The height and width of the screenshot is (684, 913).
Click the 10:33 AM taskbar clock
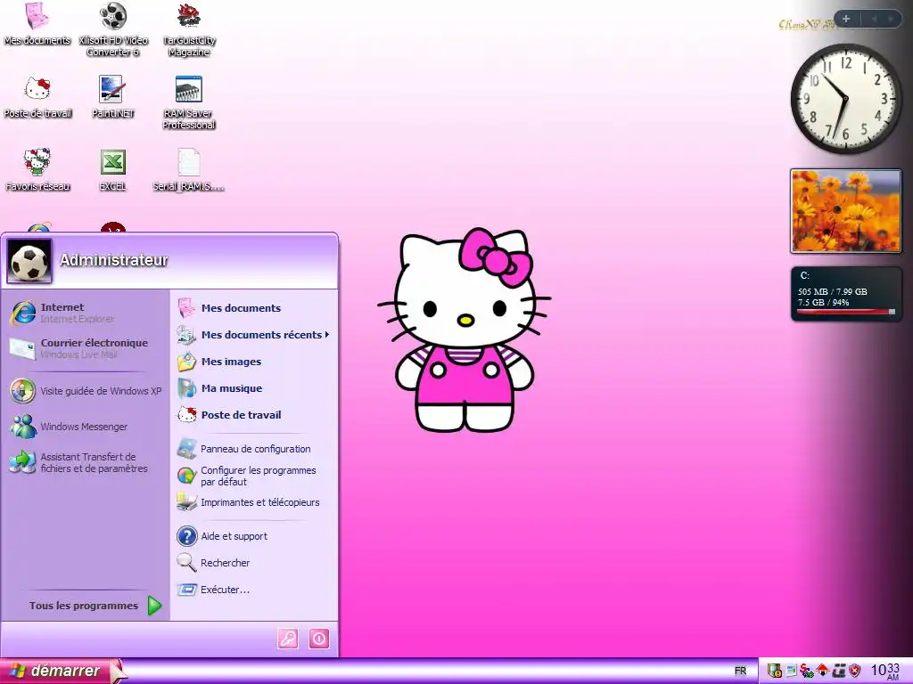pyautogui.click(x=885, y=671)
